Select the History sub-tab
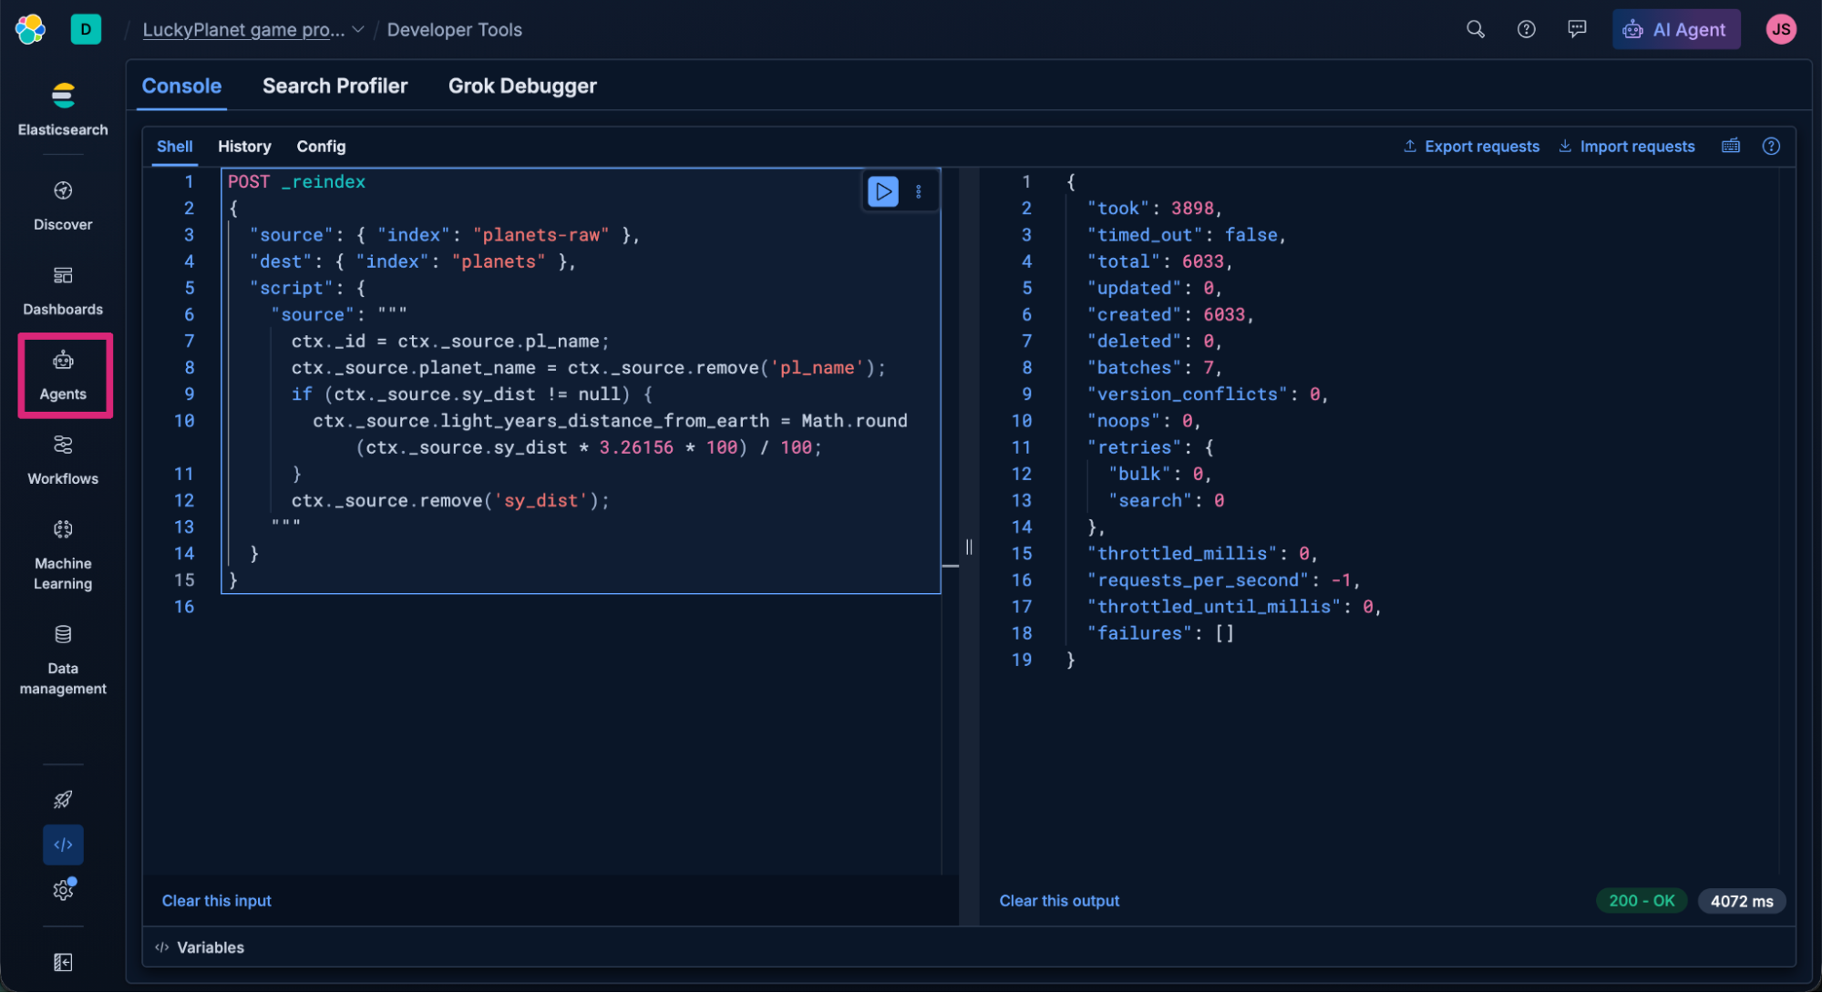This screenshot has height=993, width=1822. (244, 146)
